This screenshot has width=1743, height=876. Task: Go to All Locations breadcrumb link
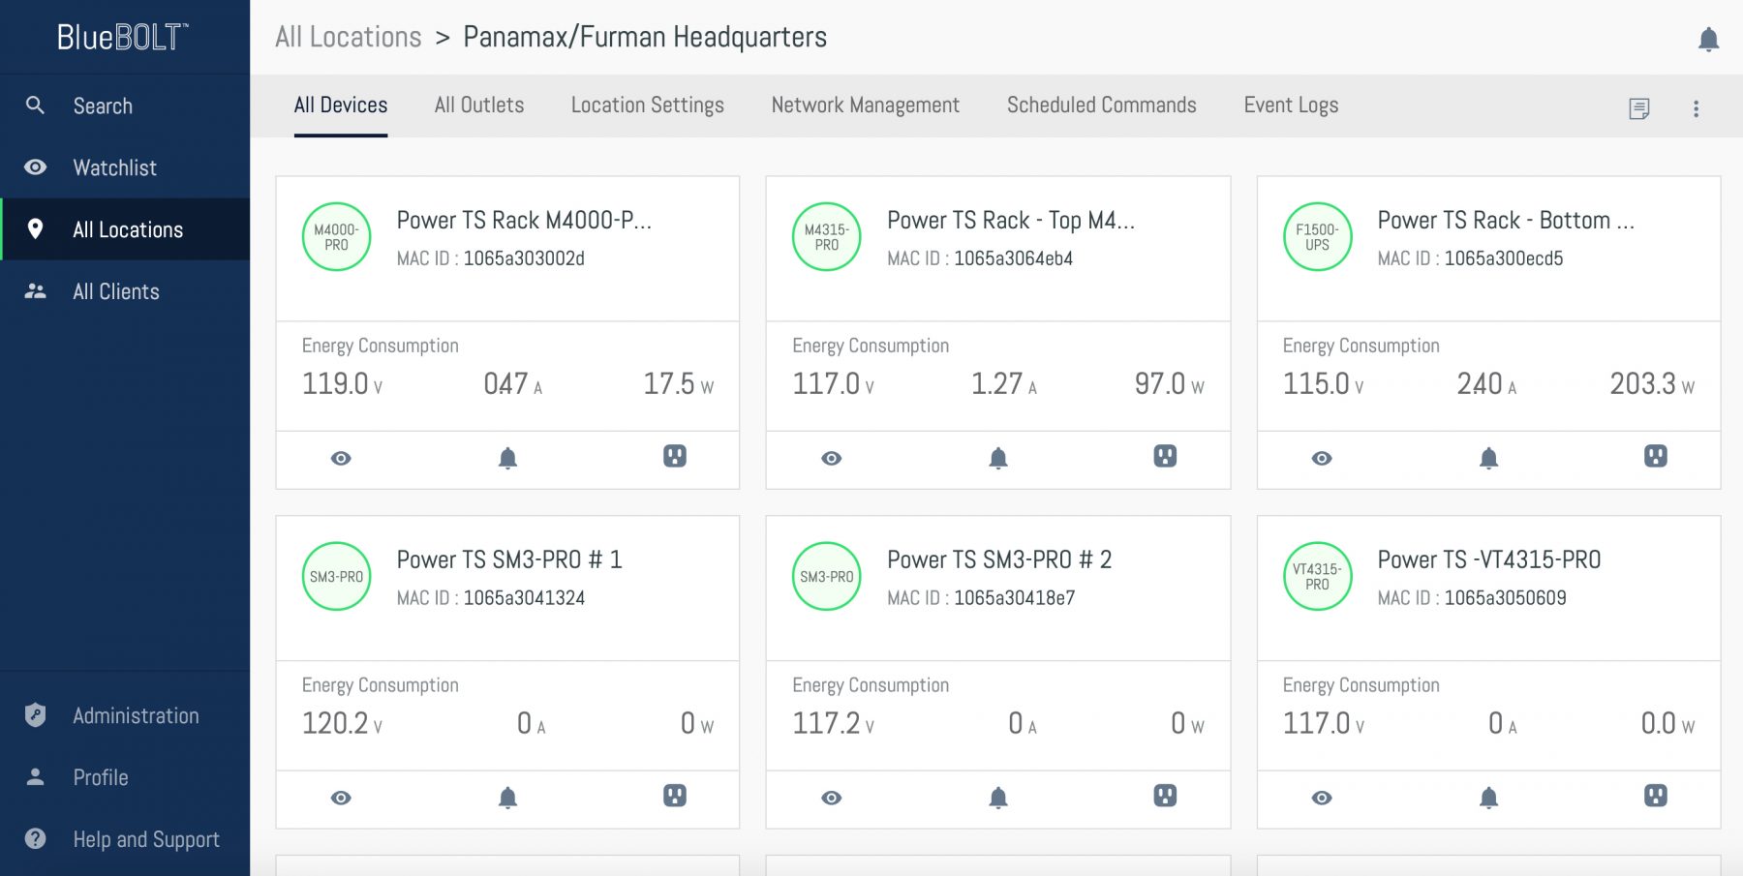click(x=349, y=38)
